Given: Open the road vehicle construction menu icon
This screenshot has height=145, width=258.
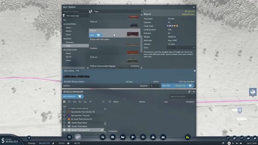Looking at the screenshot, I should tap(102, 137).
